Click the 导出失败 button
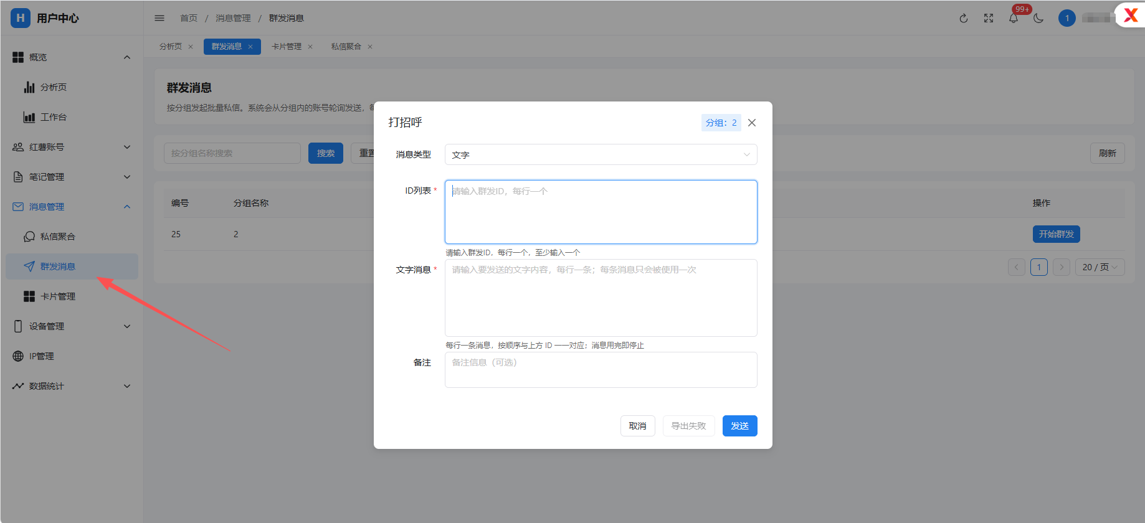The image size is (1145, 523). pos(689,426)
